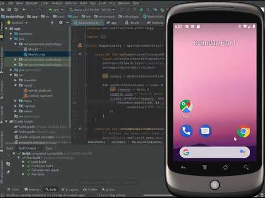Tap the Google logo in search widget

tap(186, 152)
